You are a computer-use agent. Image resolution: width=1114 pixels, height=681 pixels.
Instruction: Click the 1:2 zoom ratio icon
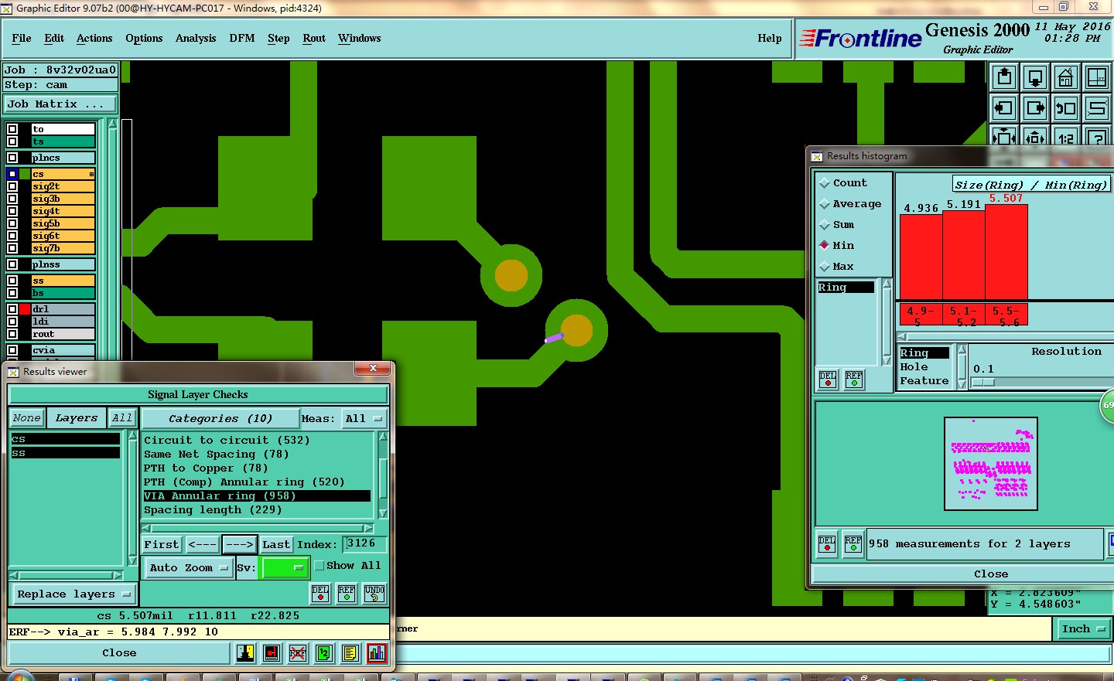tap(1066, 138)
